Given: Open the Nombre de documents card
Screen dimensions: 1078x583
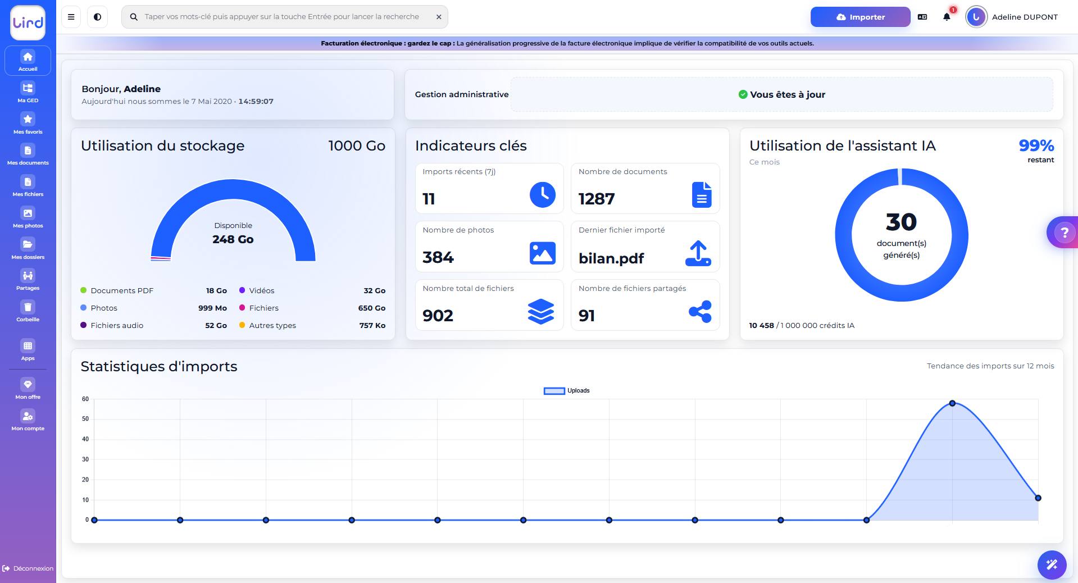Looking at the screenshot, I should tap(645, 188).
